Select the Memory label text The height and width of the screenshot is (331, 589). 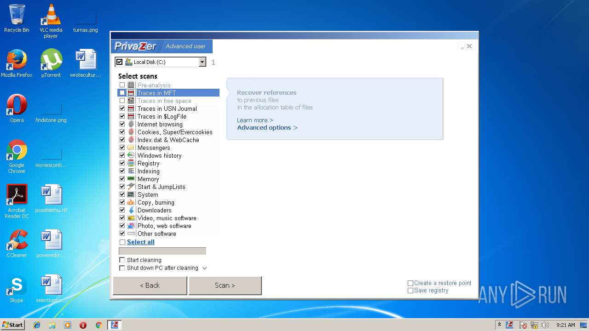148,179
